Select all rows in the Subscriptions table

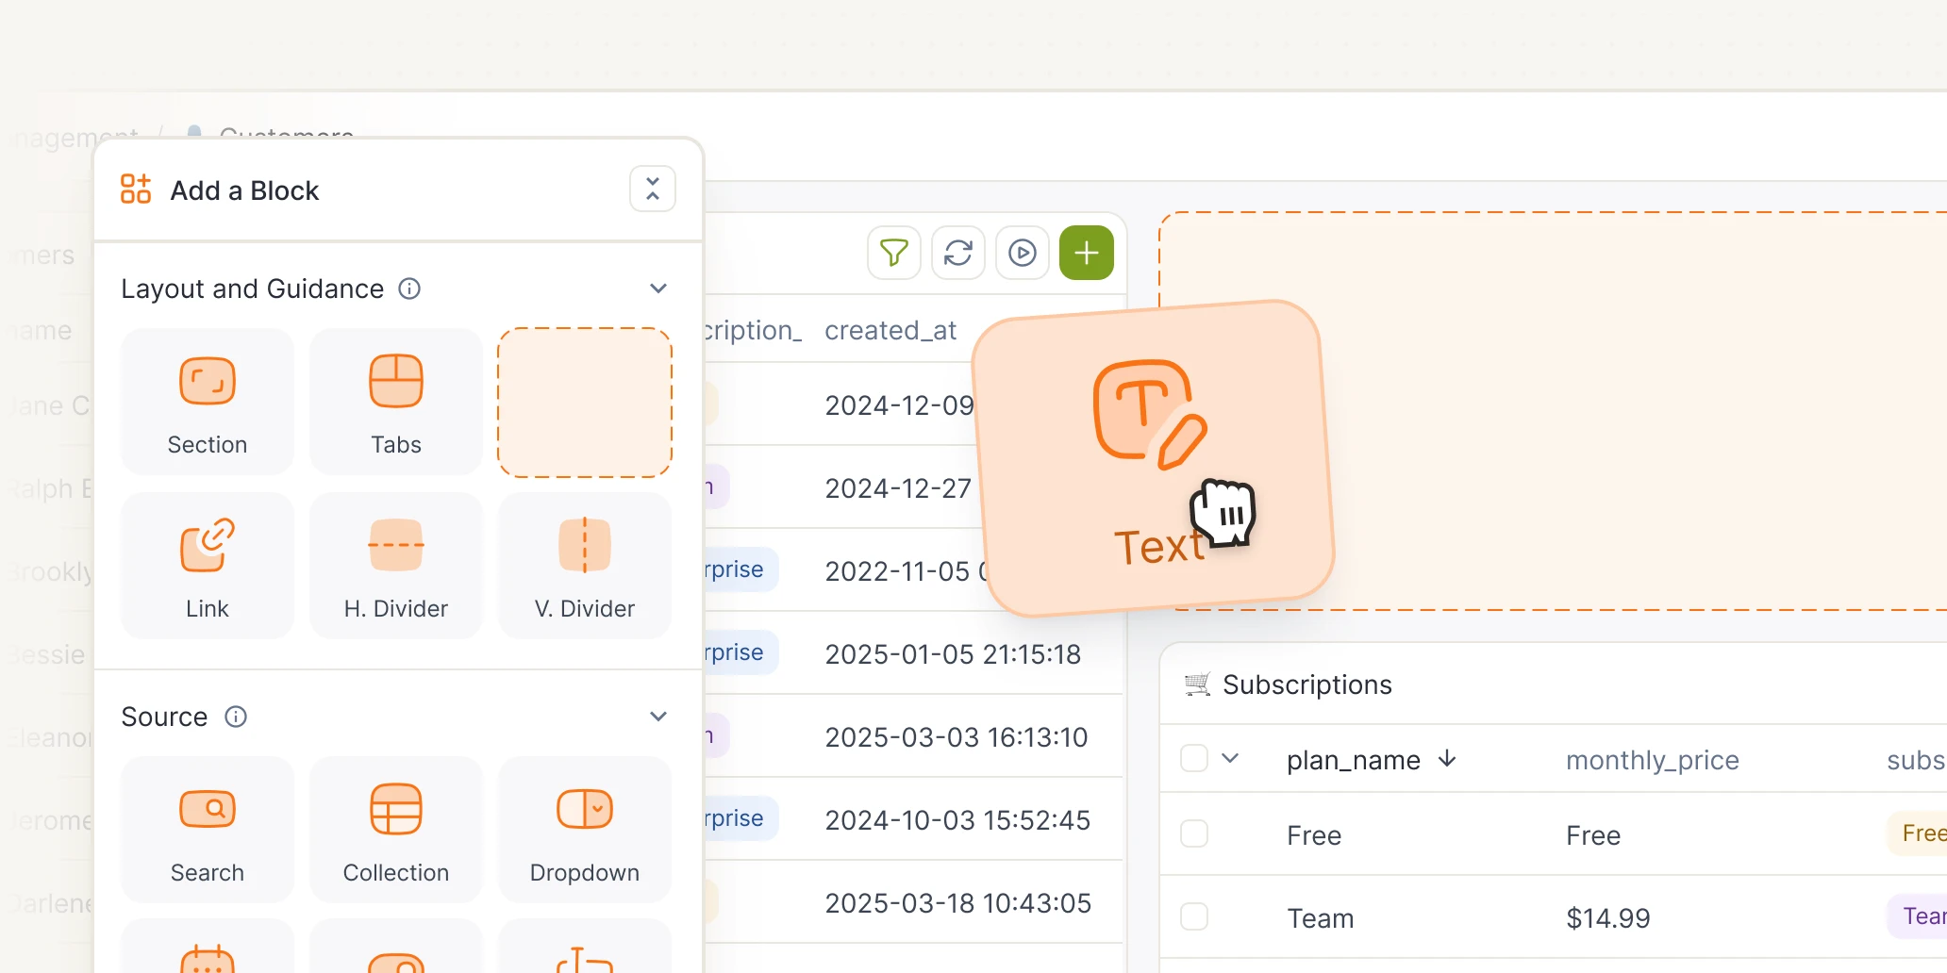[1194, 757]
